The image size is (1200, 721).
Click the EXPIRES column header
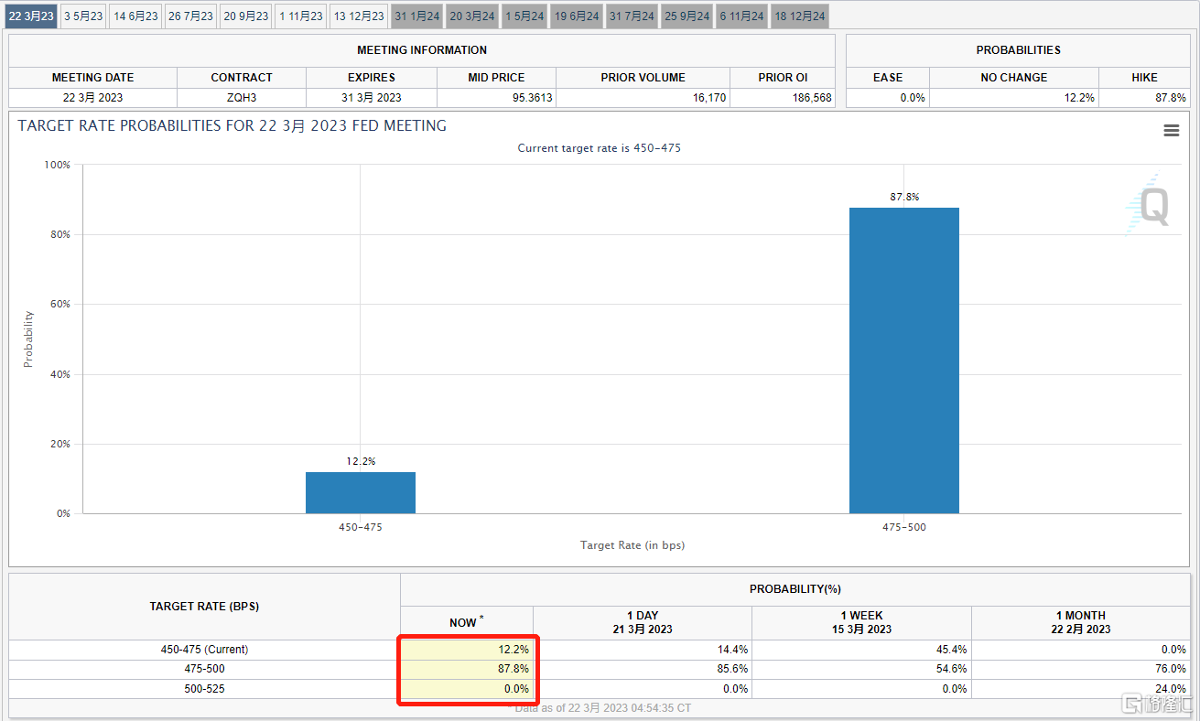pyautogui.click(x=372, y=78)
